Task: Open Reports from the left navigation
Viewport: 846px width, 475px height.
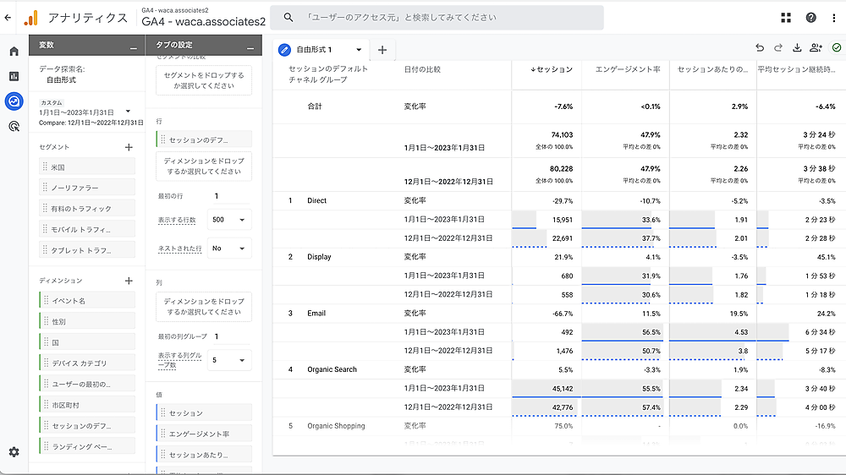Action: [14, 76]
